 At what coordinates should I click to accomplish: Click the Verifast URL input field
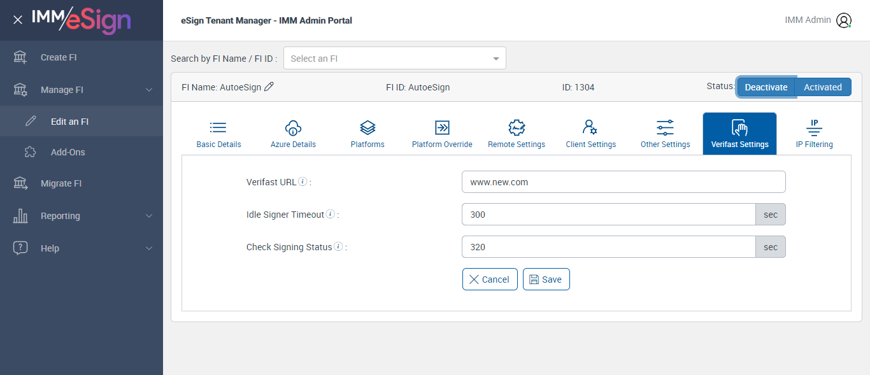pyautogui.click(x=623, y=182)
